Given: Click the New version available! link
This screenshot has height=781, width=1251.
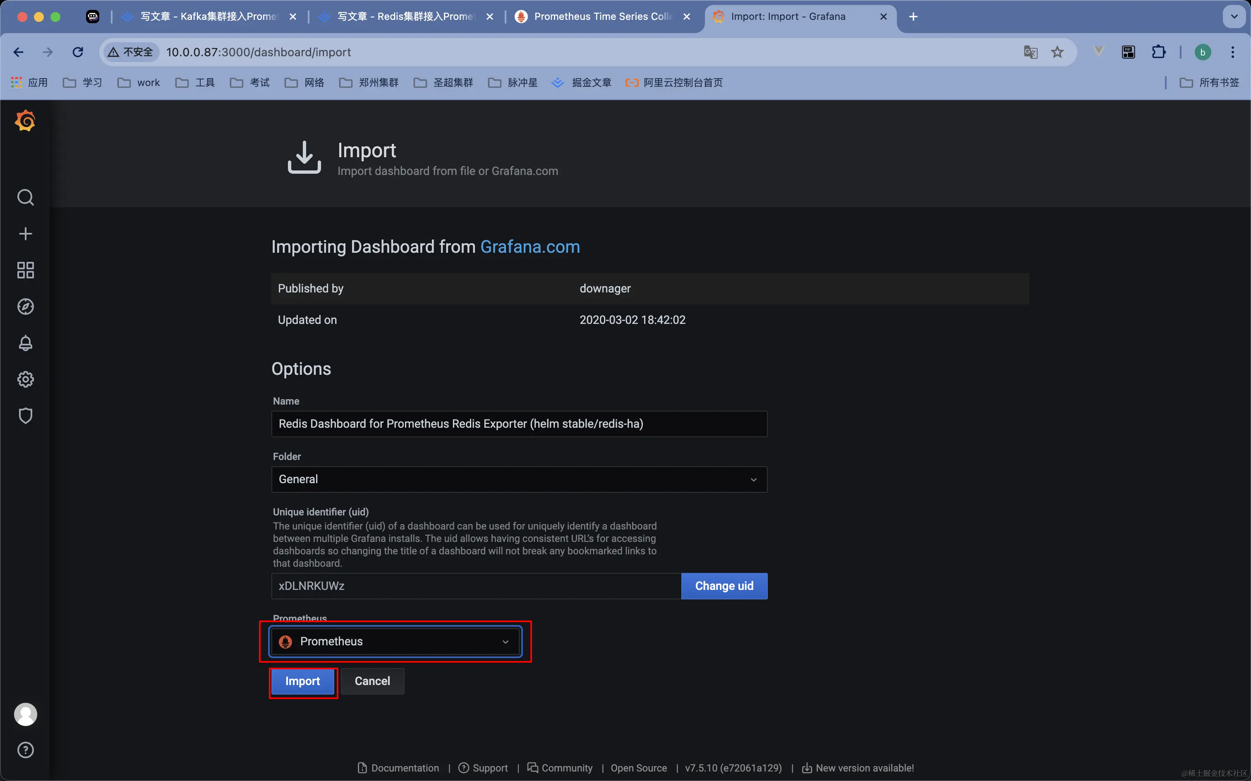Looking at the screenshot, I should (858, 768).
